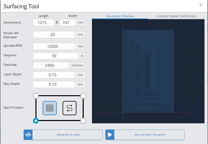
Task: Click the Feedrate label
Action: 10,65
